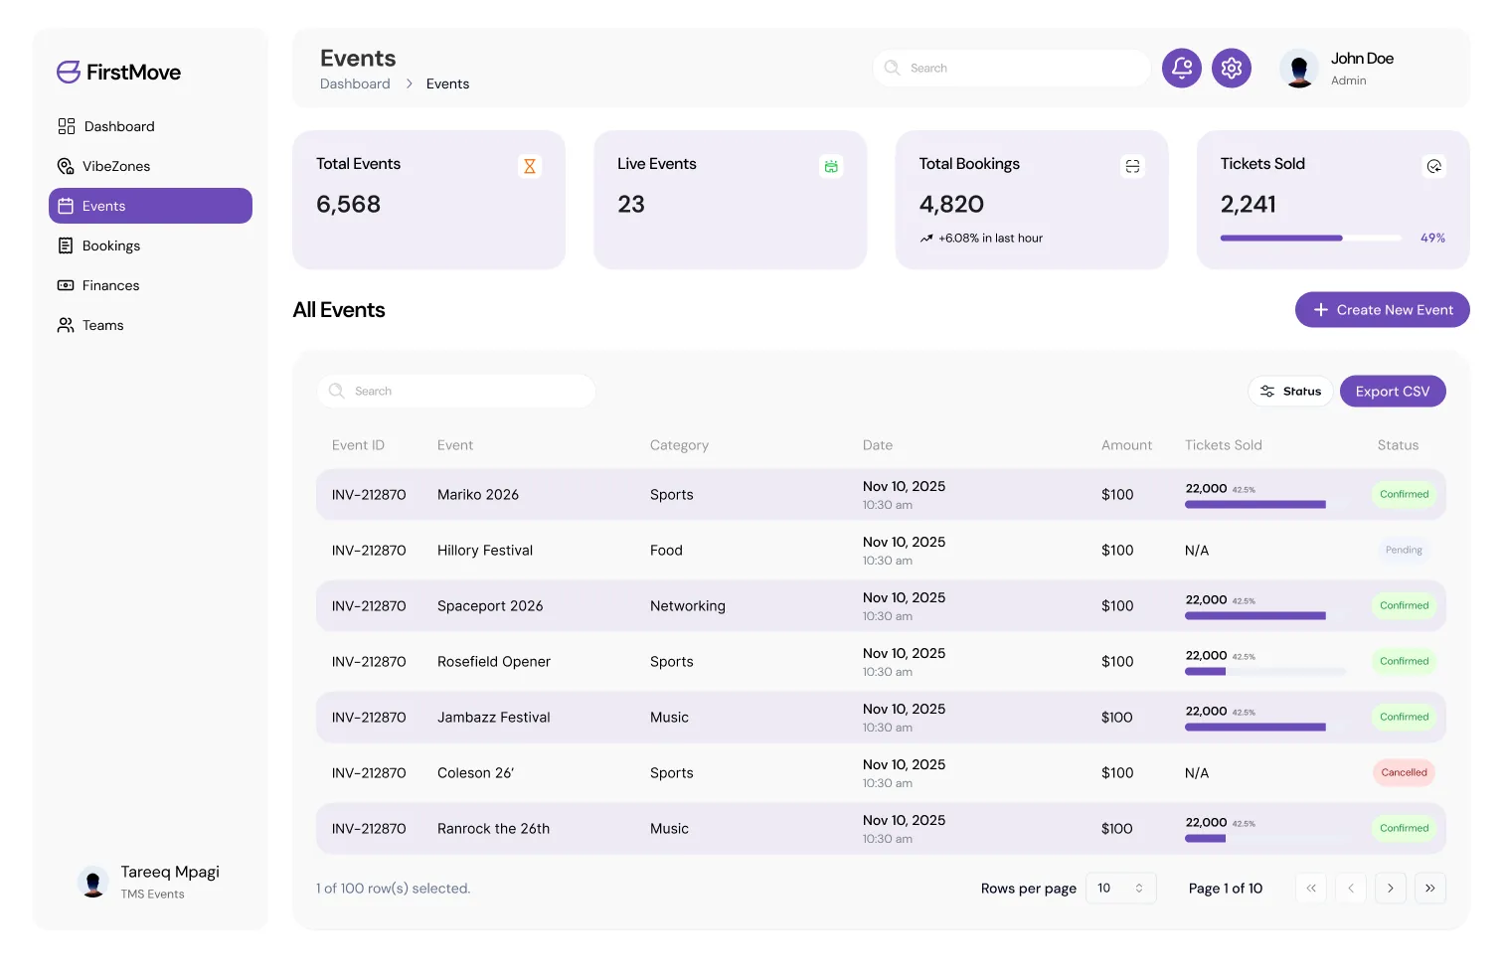Click the Tickets Sold card icon
The image size is (1503, 980).
click(x=1433, y=166)
